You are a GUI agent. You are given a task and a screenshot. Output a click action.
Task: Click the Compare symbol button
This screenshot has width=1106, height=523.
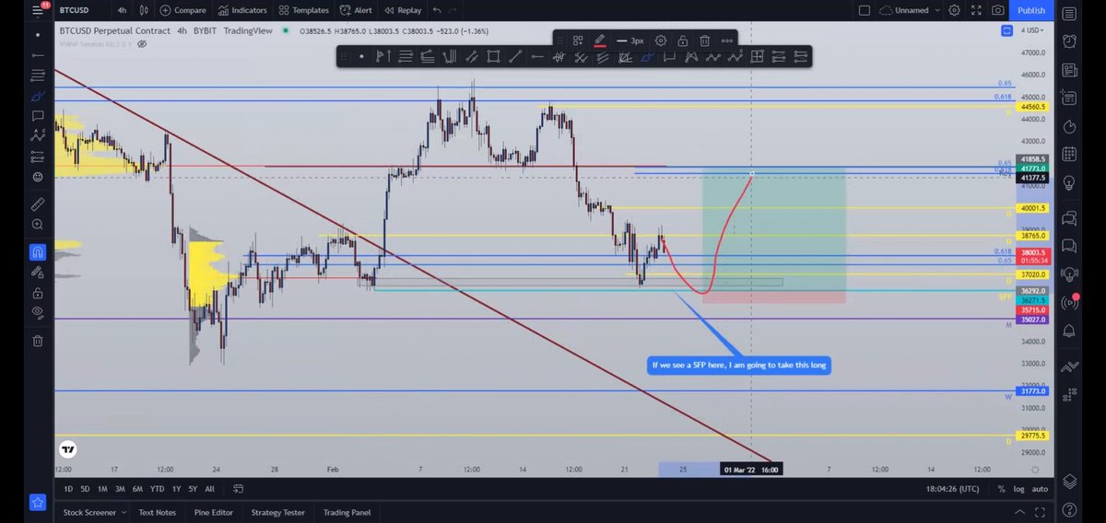point(182,11)
